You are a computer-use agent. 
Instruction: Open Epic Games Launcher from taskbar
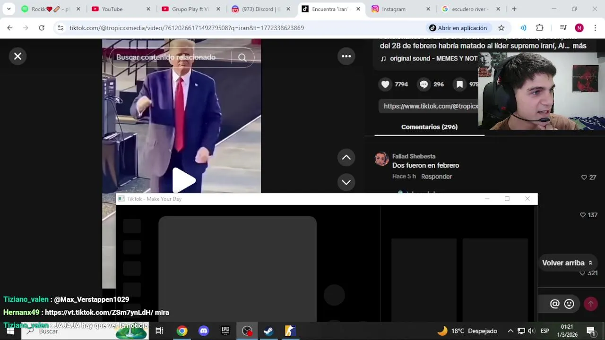pos(225,331)
